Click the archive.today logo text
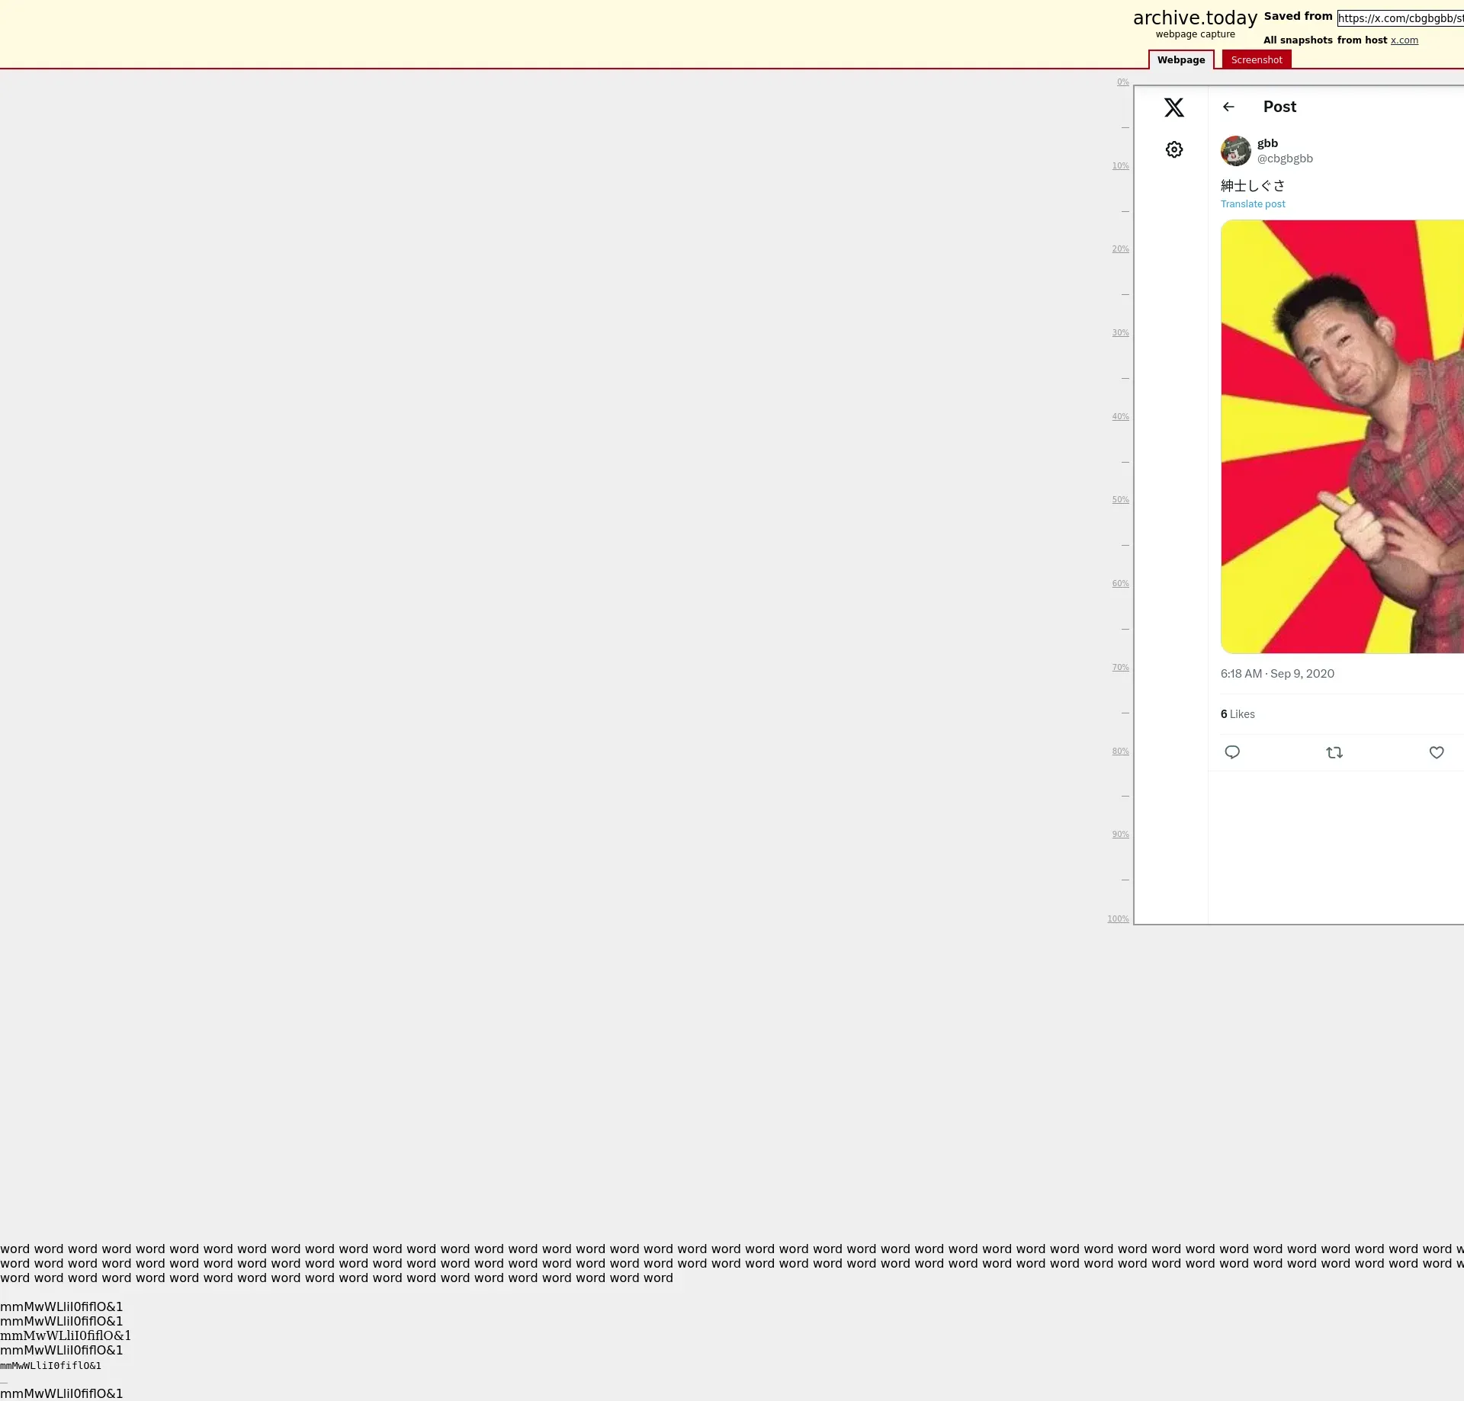The height and width of the screenshot is (1401, 1464). [x=1194, y=18]
